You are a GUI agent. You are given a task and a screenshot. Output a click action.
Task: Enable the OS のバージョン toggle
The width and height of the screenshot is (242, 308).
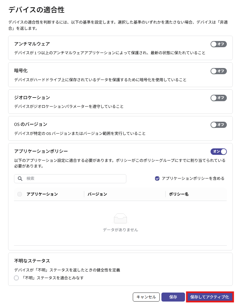click(x=218, y=125)
